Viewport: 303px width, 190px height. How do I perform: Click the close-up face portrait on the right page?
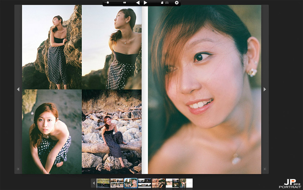205,89
